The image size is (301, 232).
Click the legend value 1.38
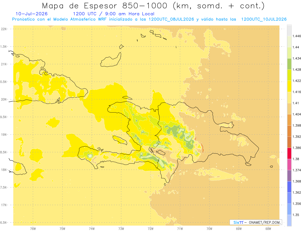point(296,159)
